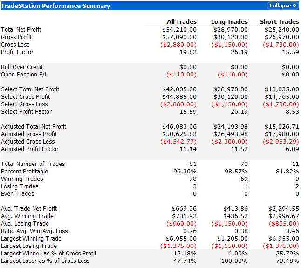Select the Long Trades column header

[x=229, y=22]
